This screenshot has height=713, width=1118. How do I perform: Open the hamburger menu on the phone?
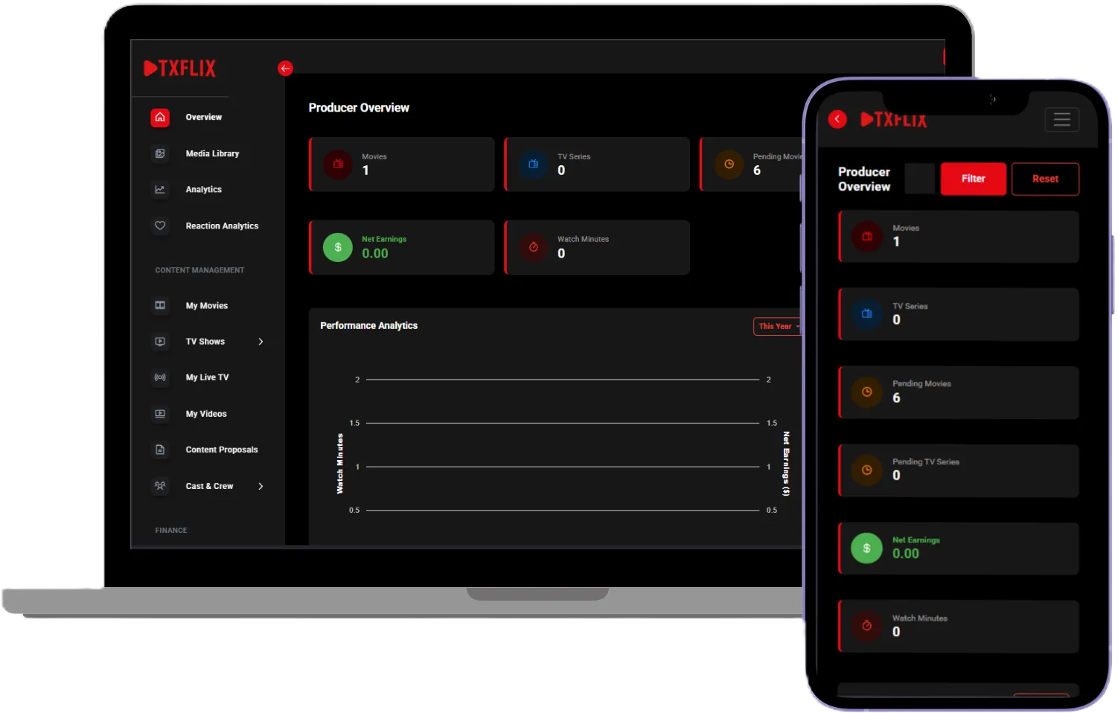pos(1062,119)
